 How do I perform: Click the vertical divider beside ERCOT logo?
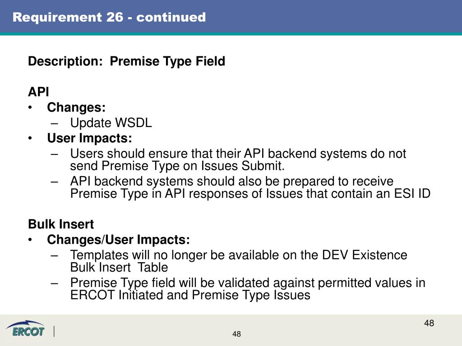tap(54, 331)
